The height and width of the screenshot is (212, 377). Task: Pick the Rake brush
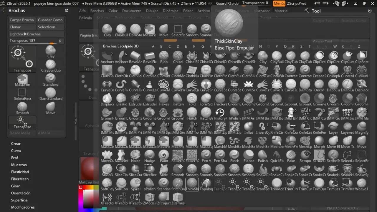click(x=291, y=156)
